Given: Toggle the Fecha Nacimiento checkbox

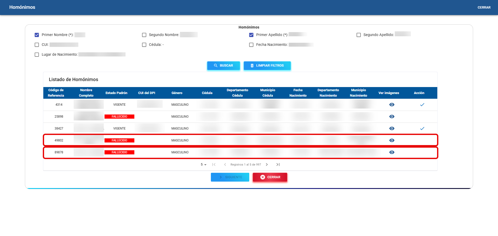Looking at the screenshot, I should [251, 45].
